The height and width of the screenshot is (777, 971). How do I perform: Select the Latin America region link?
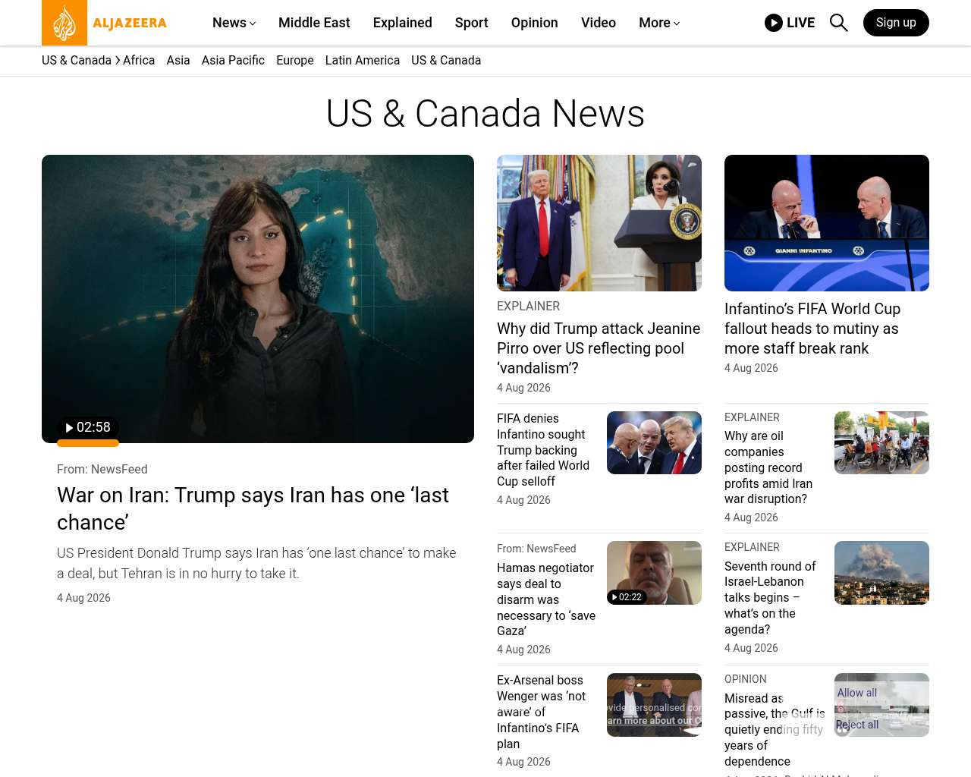tap(363, 61)
